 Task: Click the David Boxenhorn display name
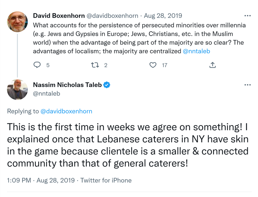tap(59, 16)
